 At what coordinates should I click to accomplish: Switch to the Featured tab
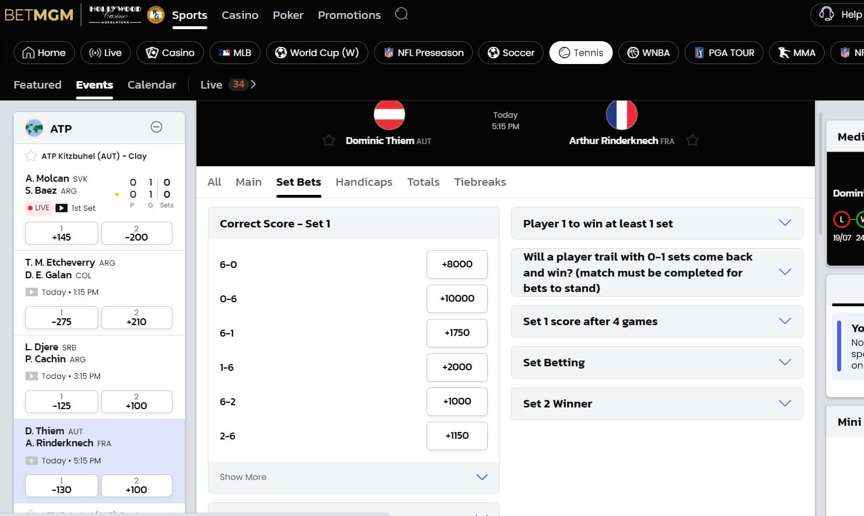pyautogui.click(x=37, y=85)
